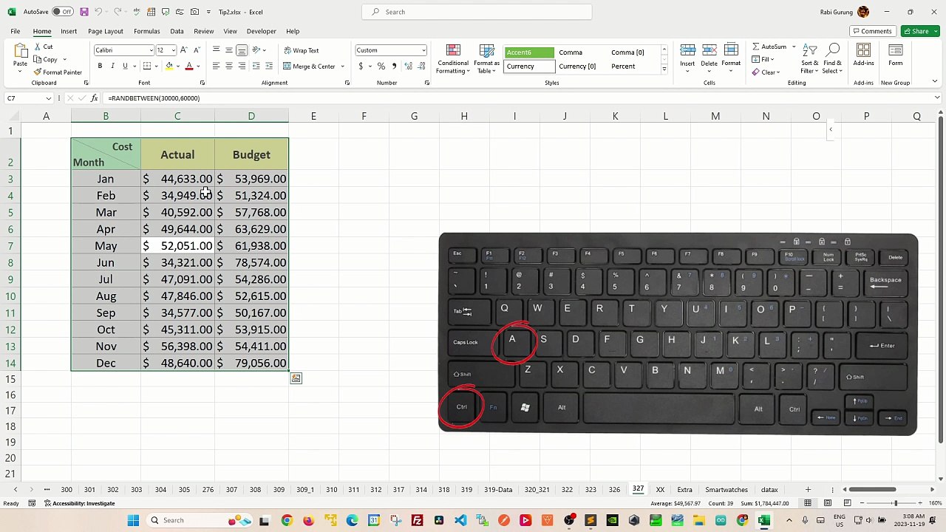This screenshot has width=946, height=532.
Task: Apply the Currency cell style
Action: [529, 66]
